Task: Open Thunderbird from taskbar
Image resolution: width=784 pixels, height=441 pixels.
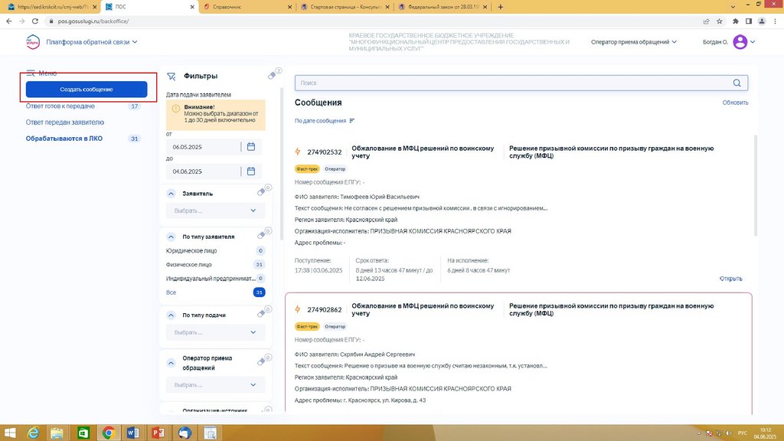Action: coord(185,433)
